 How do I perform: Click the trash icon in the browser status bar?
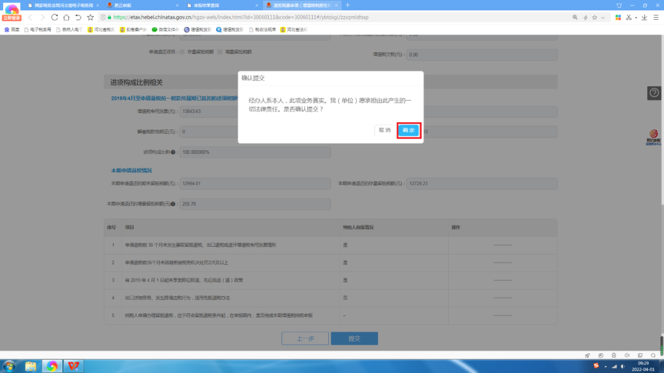pos(614,356)
